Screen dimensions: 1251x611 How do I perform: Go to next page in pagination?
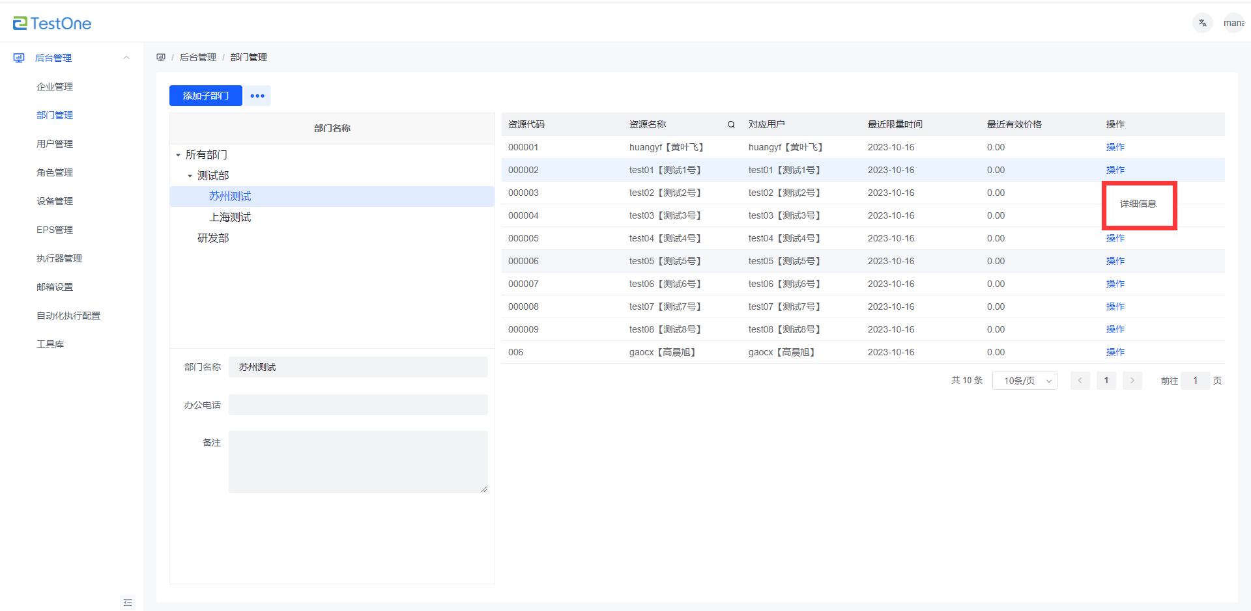click(x=1132, y=381)
